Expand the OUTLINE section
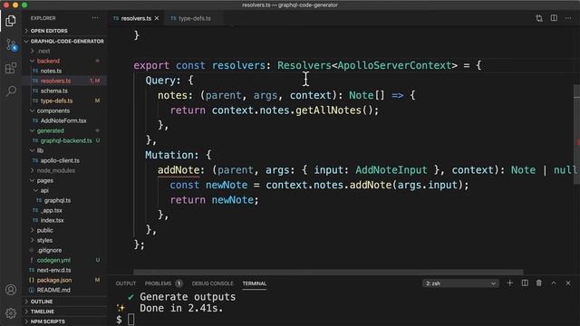Viewport: 580px width, 326px height. [41, 302]
